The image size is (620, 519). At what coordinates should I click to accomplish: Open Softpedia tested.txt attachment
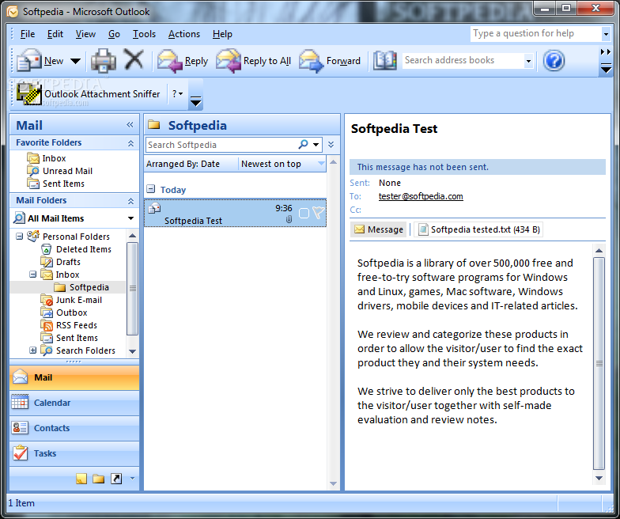pyautogui.click(x=478, y=229)
